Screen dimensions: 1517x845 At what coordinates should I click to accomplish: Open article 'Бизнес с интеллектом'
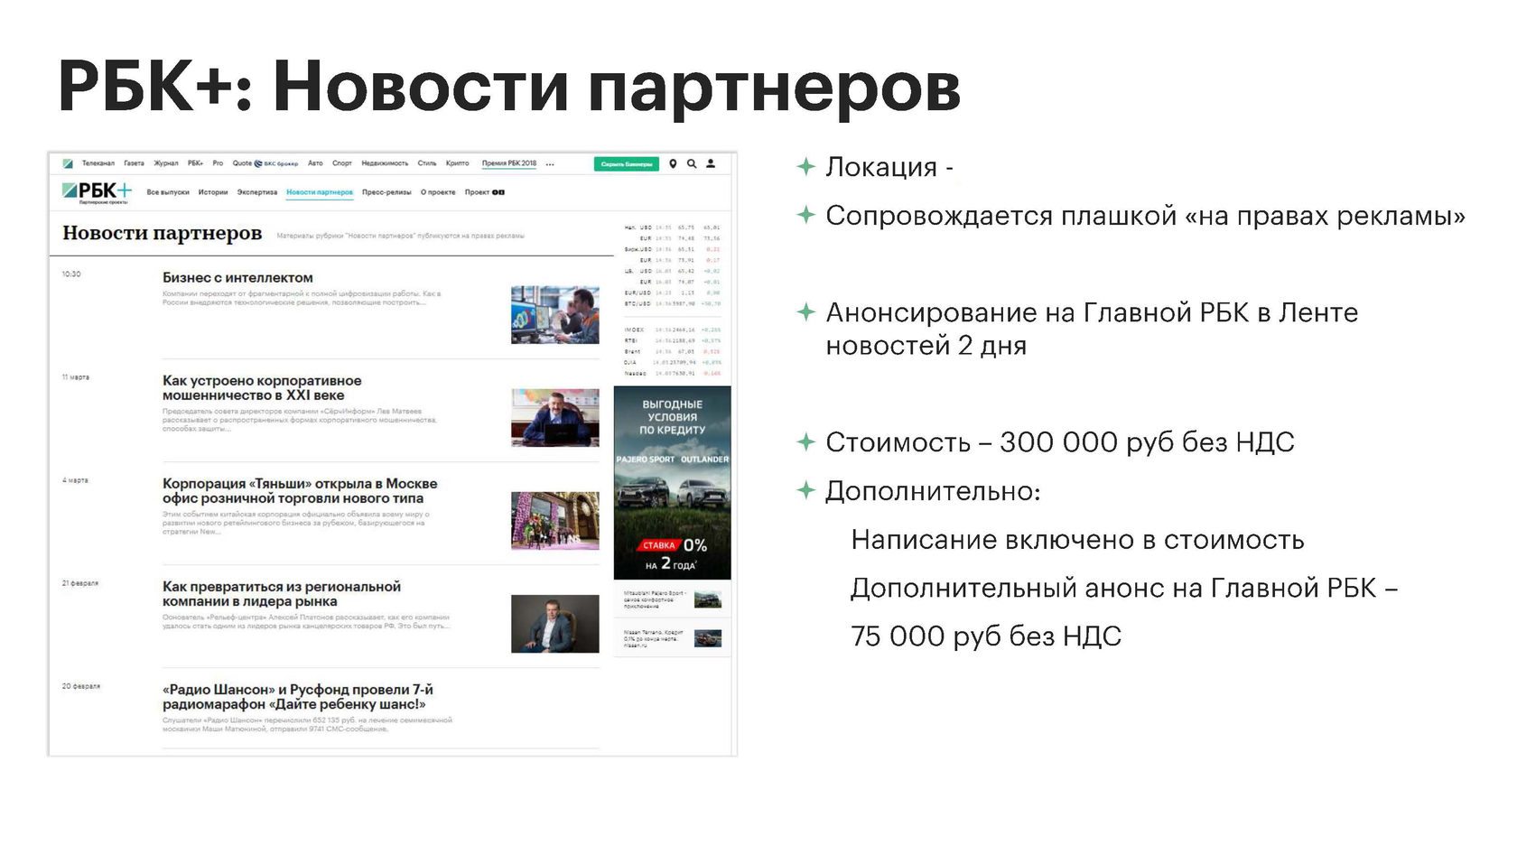[x=237, y=278]
